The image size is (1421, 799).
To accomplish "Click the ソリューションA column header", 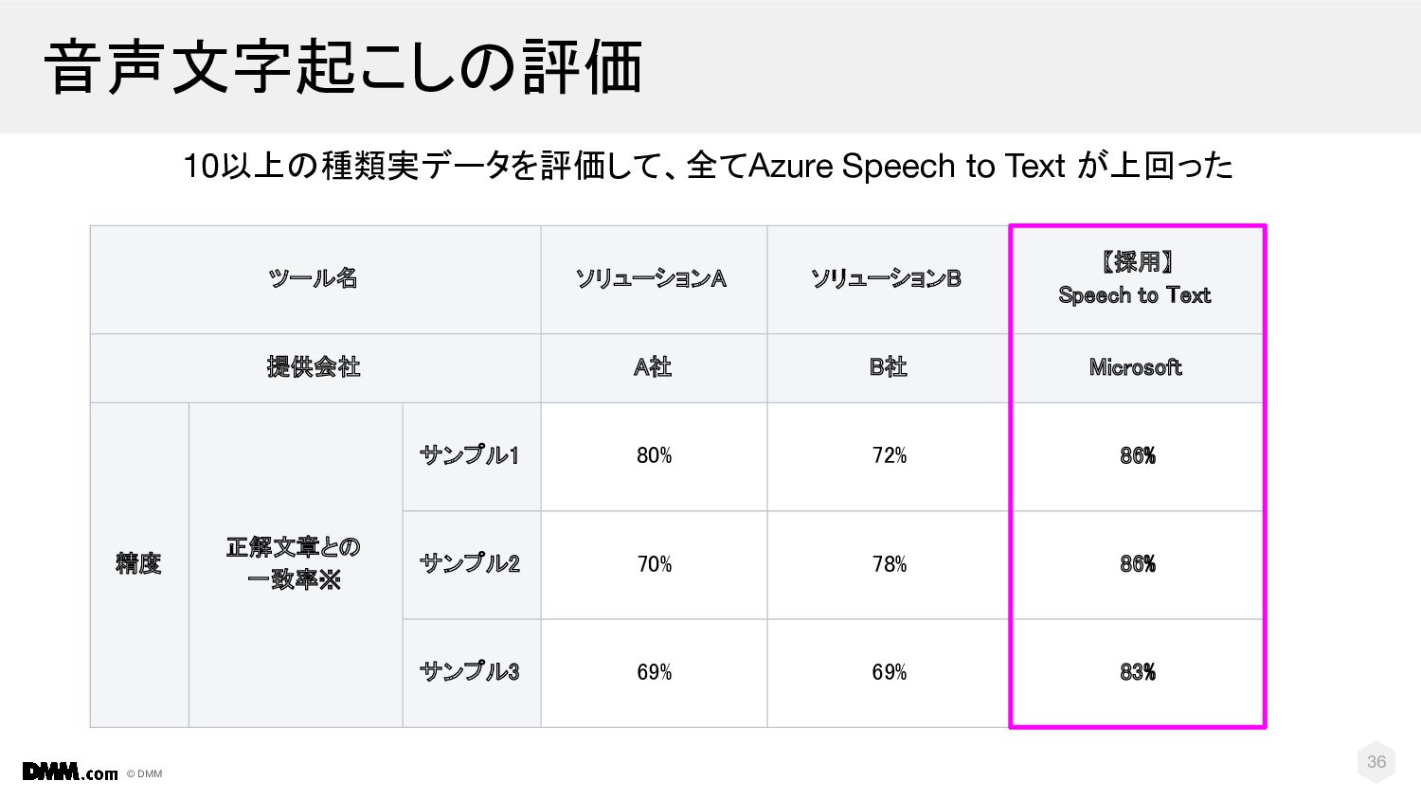I will pyautogui.click(x=654, y=279).
